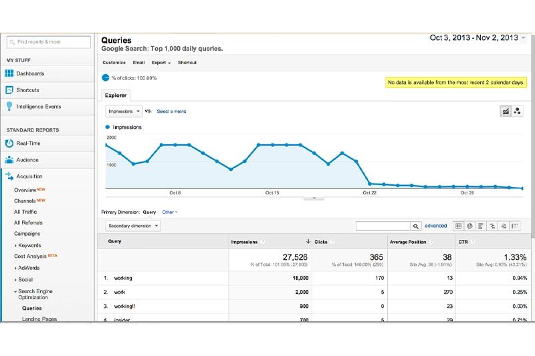Screen dimensions: 535x356
Task: Click the Acquisition arrow icon
Action: 9,176
